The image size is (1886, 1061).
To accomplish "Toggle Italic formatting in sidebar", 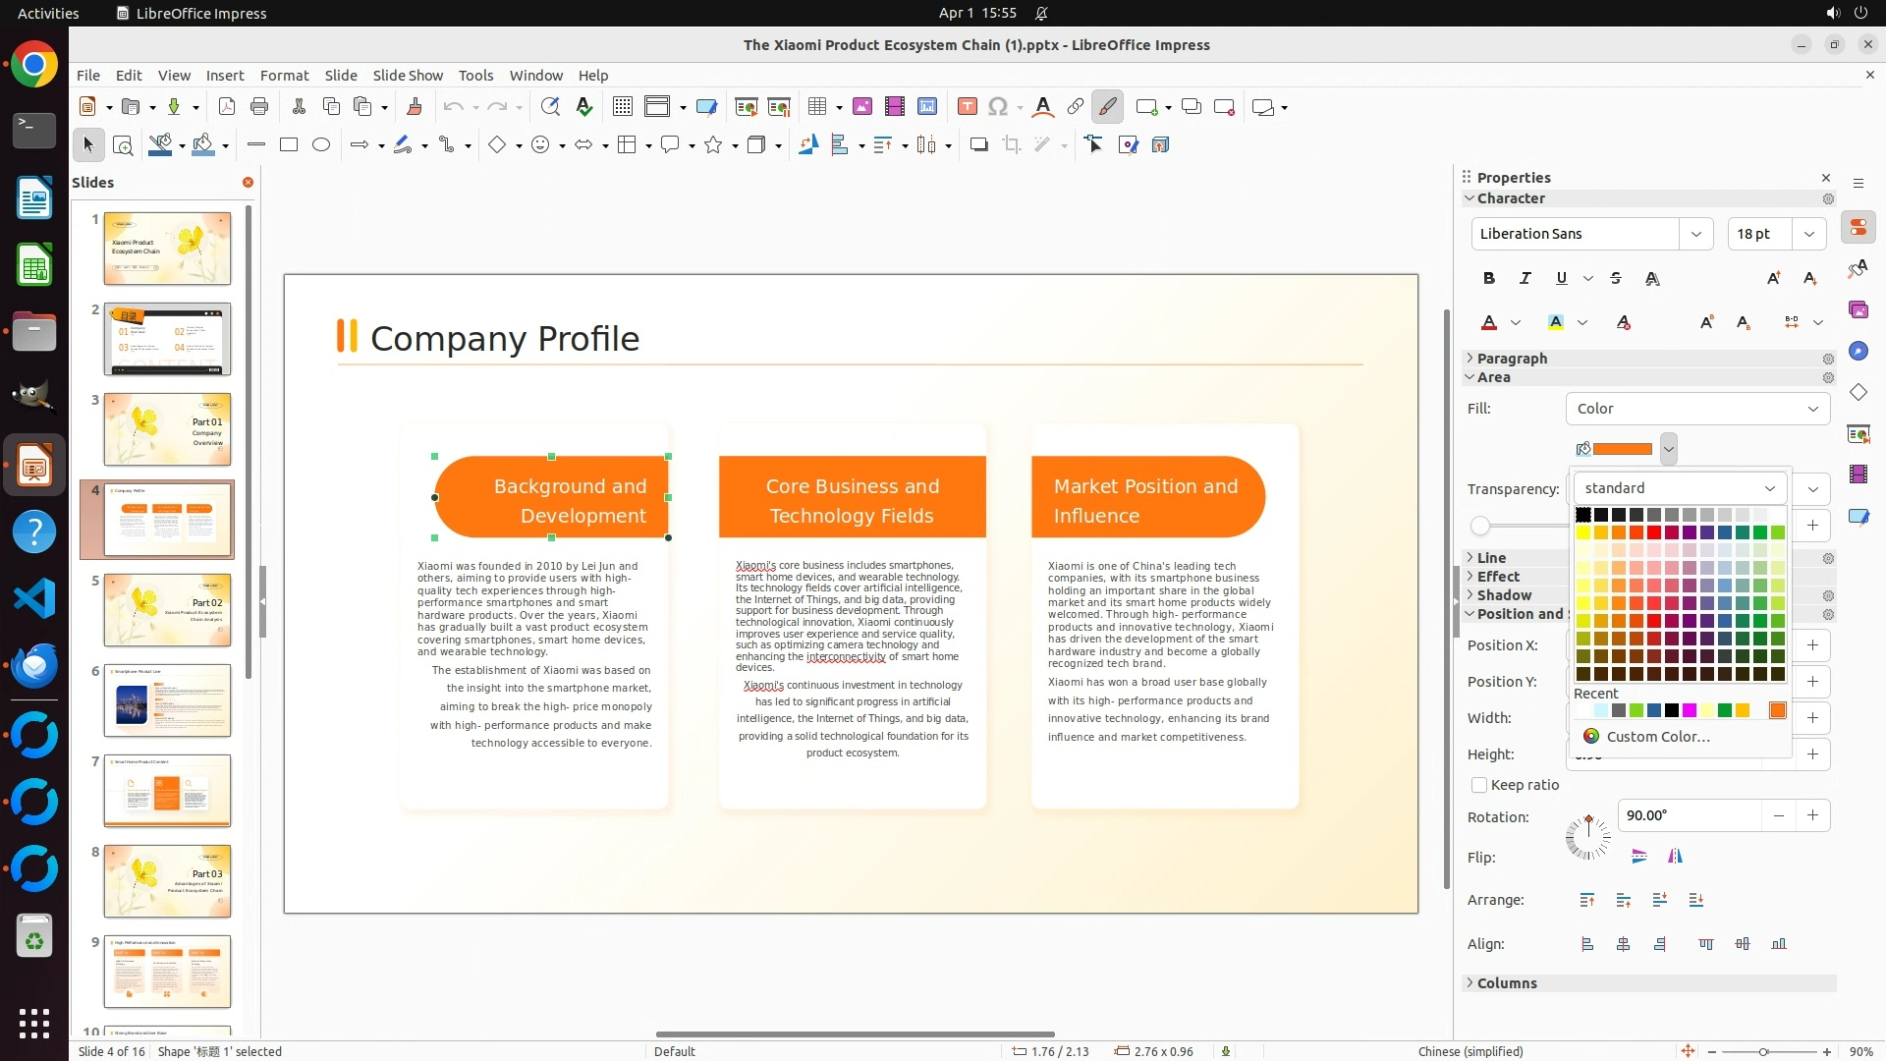I will click(1525, 279).
